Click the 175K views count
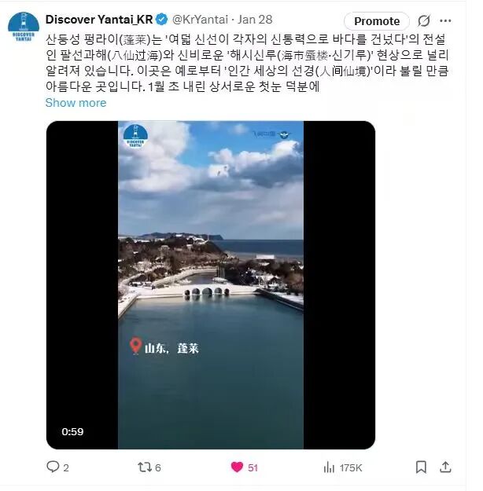 (351, 468)
